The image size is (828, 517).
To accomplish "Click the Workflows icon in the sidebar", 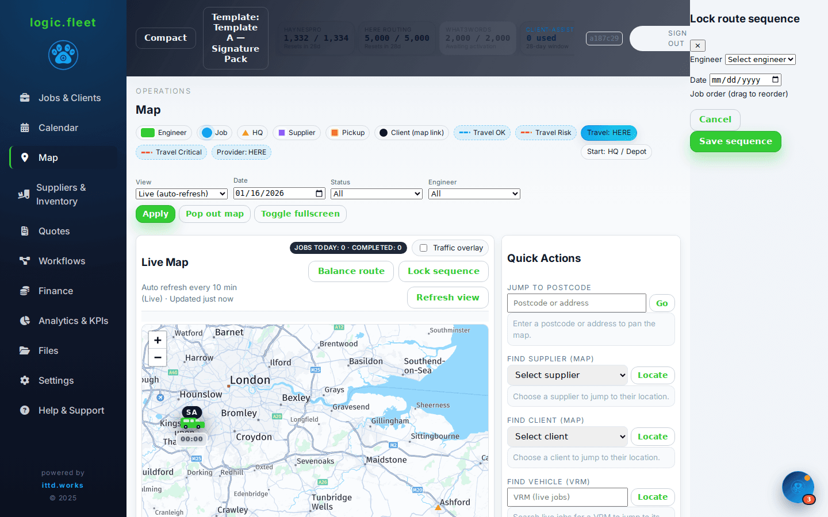I will click(25, 261).
